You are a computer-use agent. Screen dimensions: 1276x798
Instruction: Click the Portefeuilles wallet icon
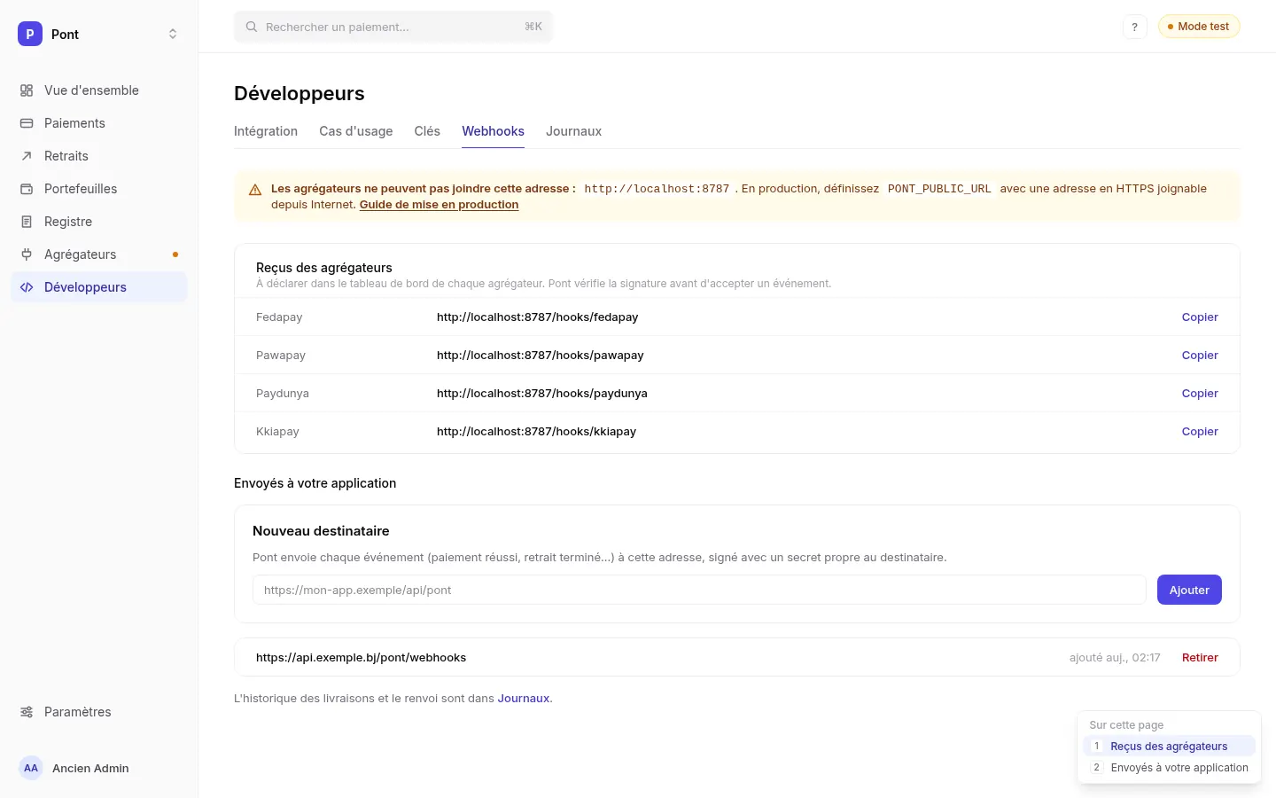coord(27,189)
